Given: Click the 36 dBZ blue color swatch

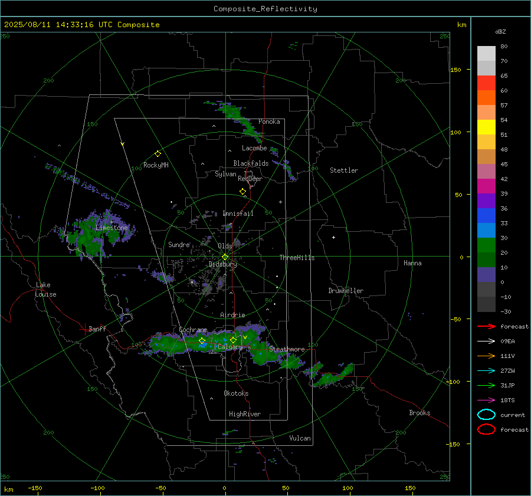Looking at the screenshot, I should (486, 215).
